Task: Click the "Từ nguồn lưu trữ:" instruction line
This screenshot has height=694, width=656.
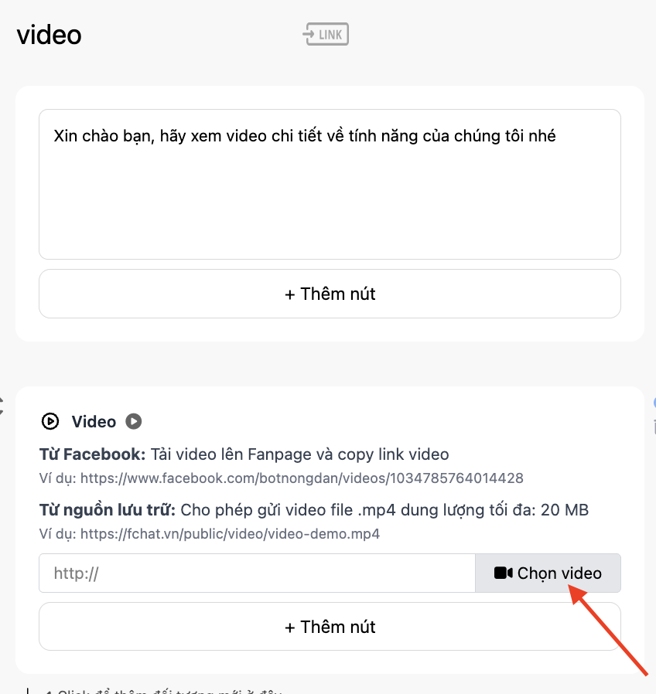Action: pos(314,510)
